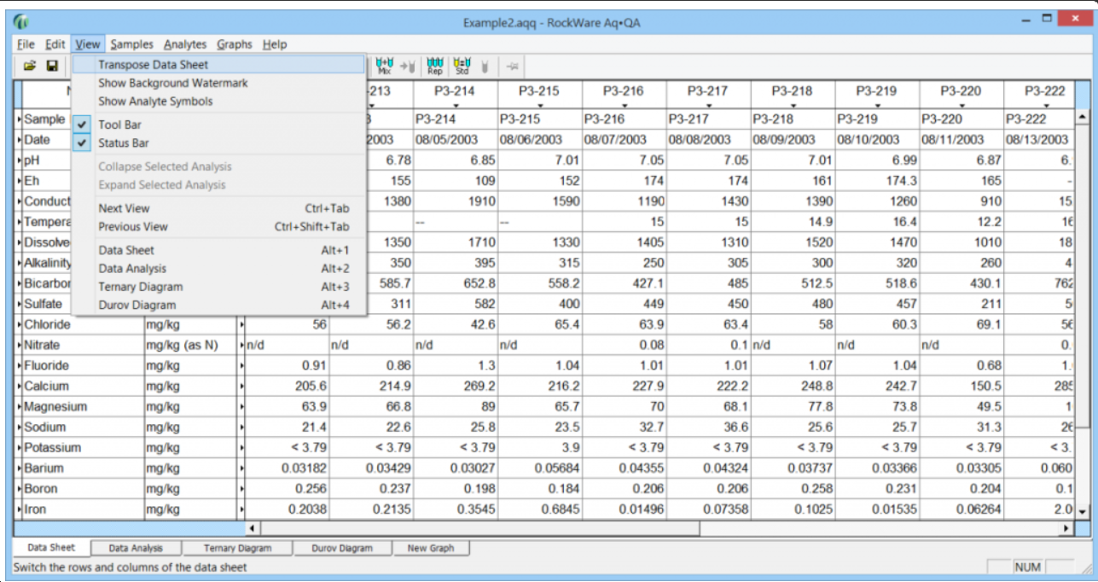
Task: Expand the P3-219 column header arrow
Action: pos(877,106)
